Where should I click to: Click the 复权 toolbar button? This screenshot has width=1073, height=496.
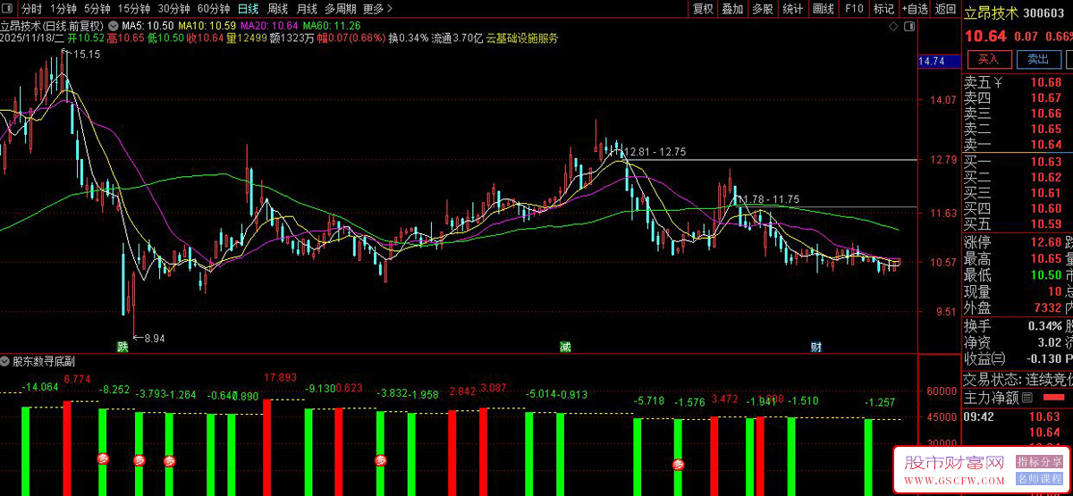(x=704, y=9)
